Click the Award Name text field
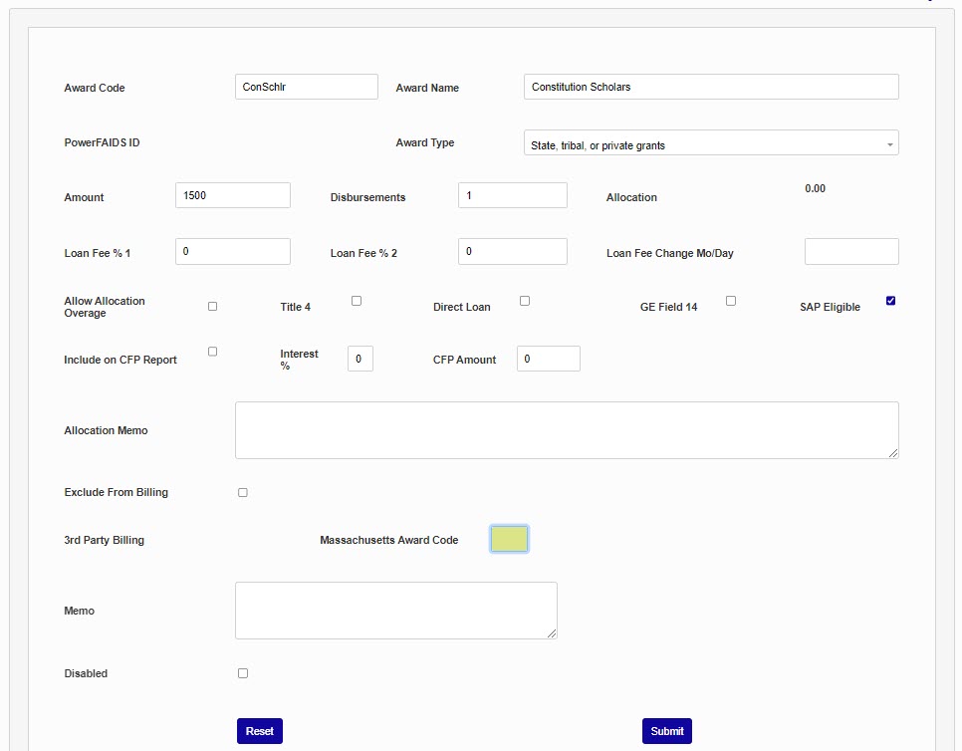 click(710, 87)
